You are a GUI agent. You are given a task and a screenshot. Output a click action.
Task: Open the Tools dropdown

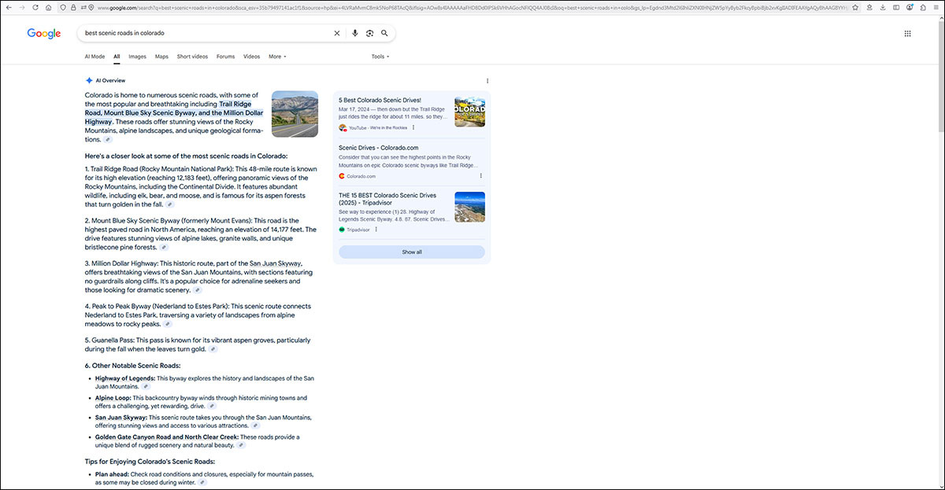click(380, 57)
